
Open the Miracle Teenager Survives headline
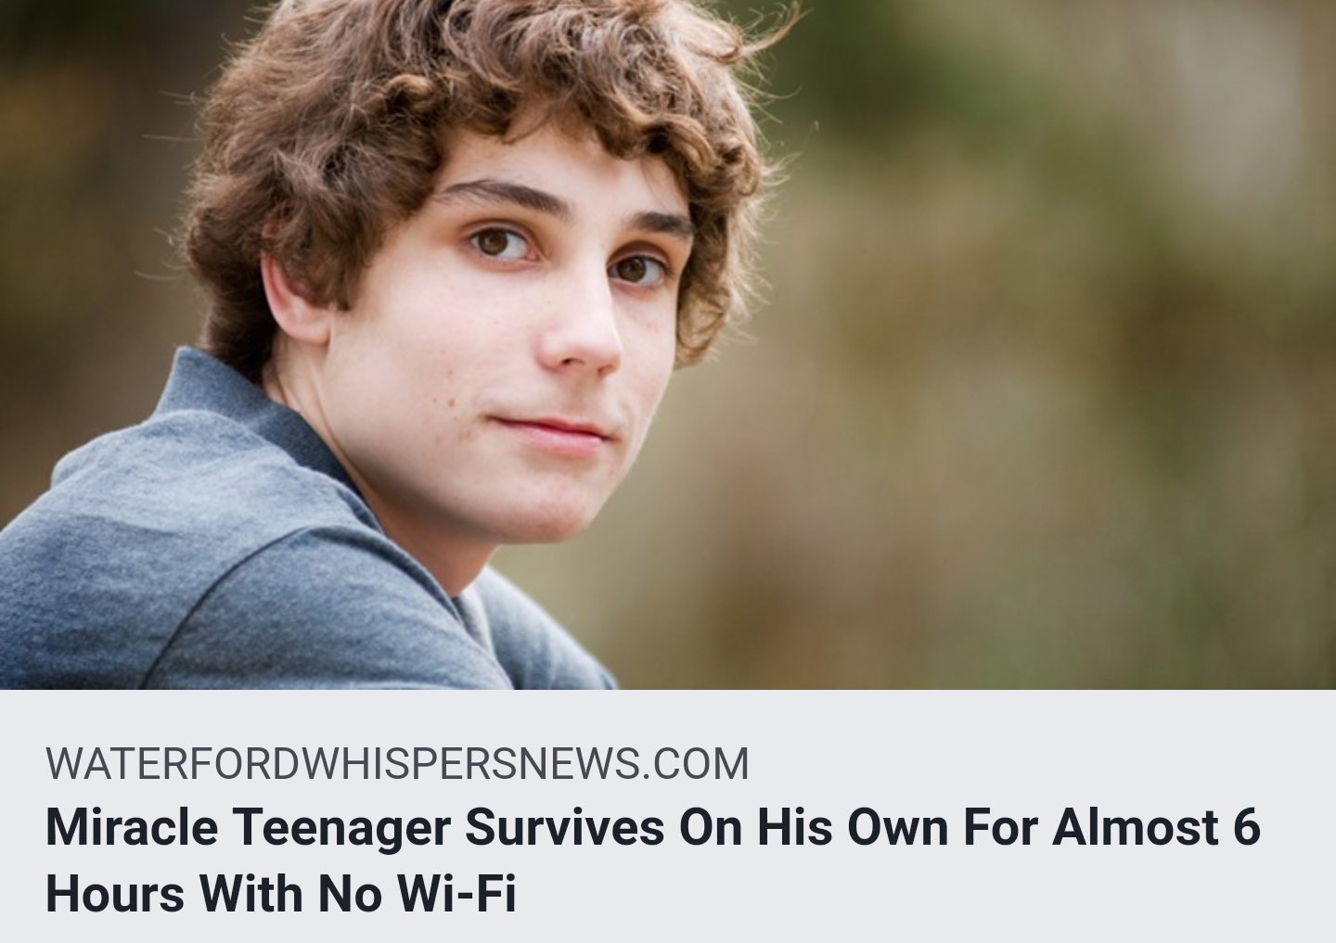pos(652,860)
